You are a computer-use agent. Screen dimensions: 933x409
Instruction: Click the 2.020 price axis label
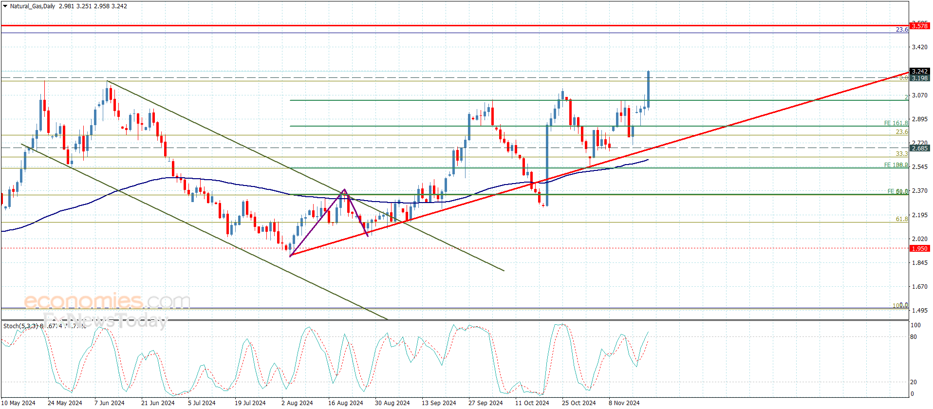click(919, 239)
